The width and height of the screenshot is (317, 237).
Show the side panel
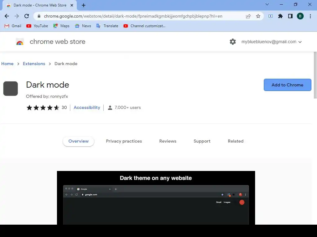290,16
